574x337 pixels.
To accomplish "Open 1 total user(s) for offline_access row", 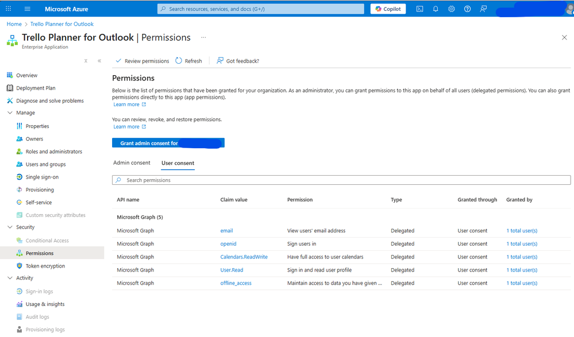I will (522, 283).
